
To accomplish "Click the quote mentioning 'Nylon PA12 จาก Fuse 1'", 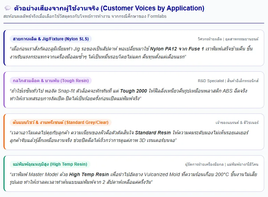I will click(131, 53).
